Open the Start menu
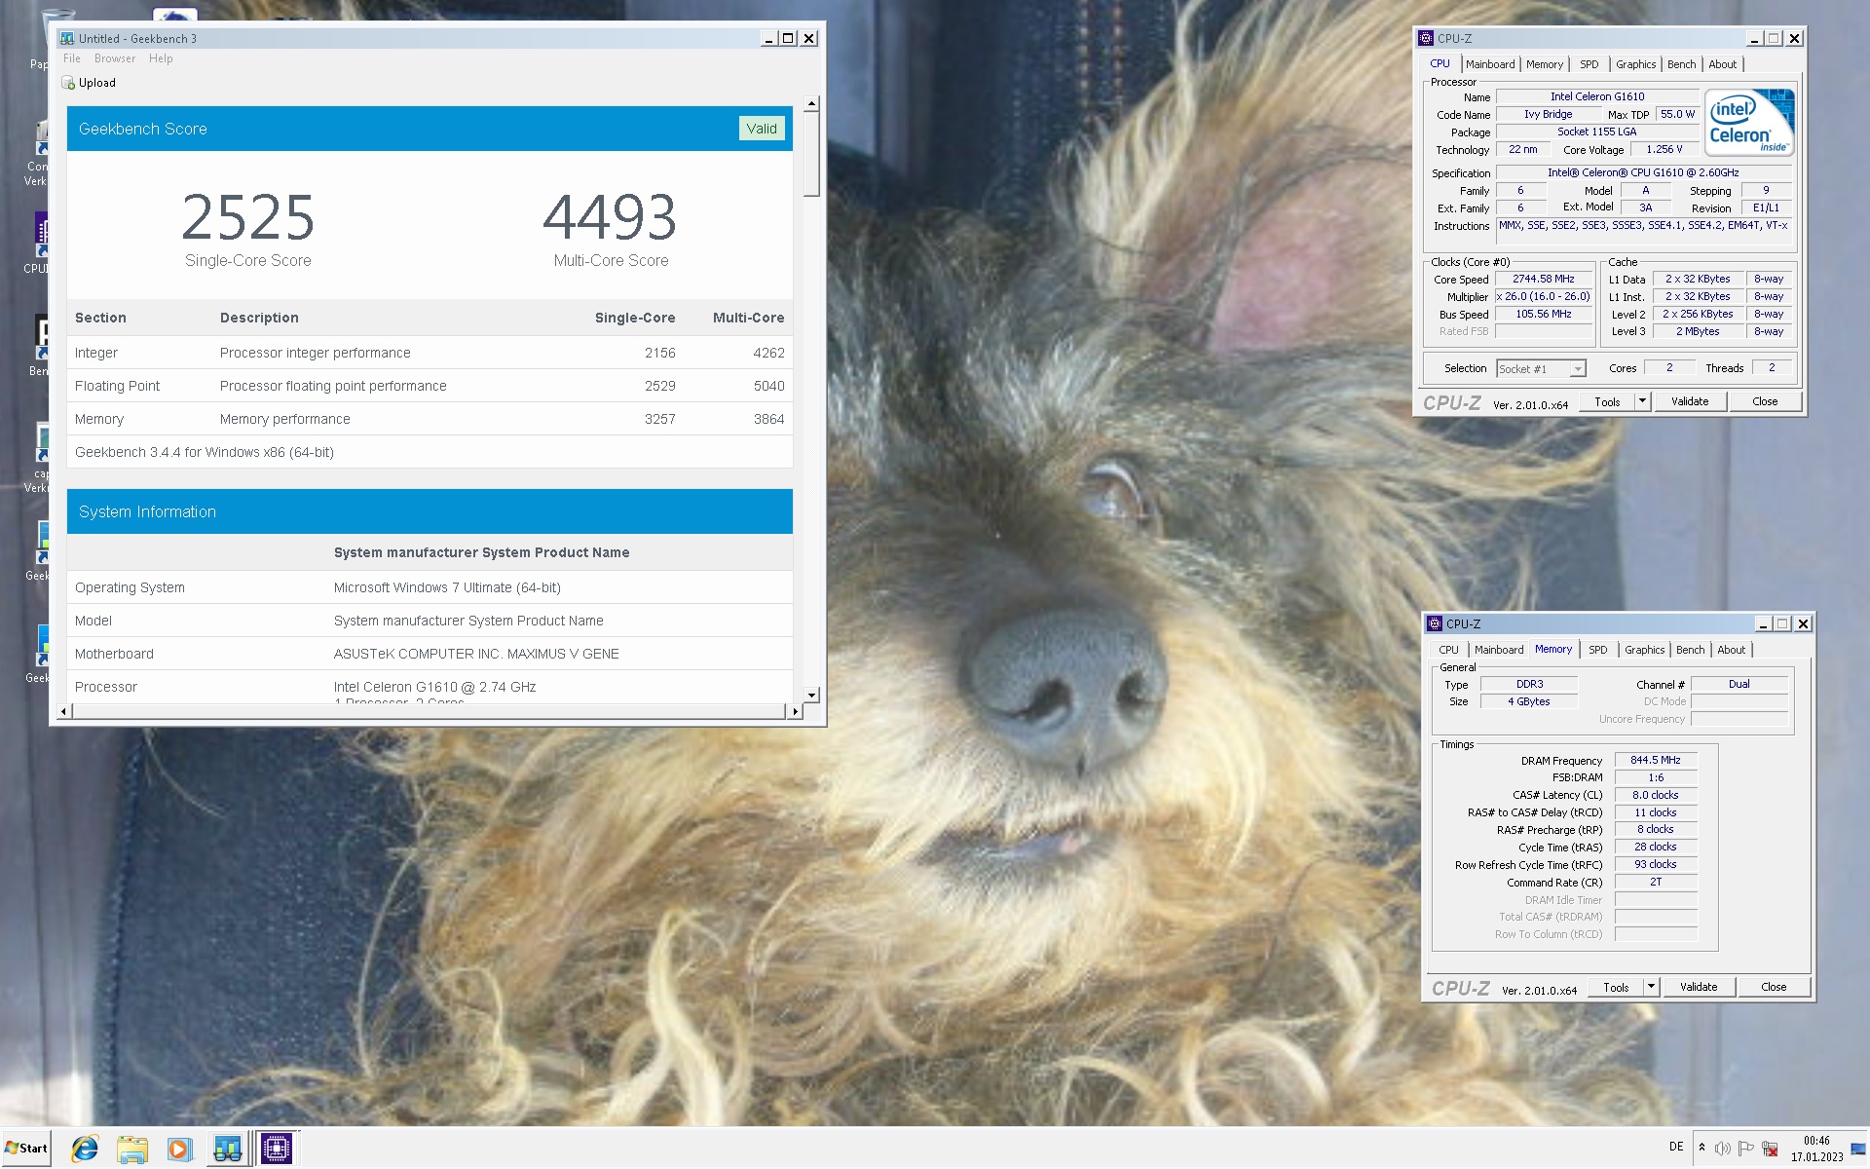 26,1149
